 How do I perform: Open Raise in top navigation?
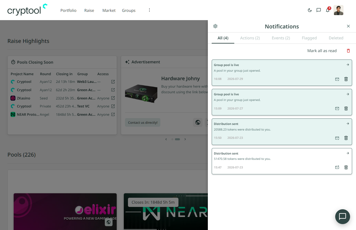click(89, 10)
